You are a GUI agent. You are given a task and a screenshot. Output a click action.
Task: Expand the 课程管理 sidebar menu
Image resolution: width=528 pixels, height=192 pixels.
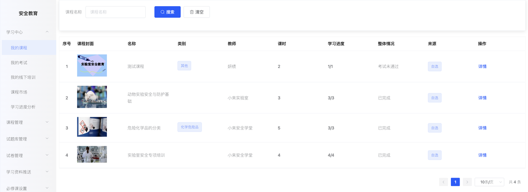[x=28, y=122]
